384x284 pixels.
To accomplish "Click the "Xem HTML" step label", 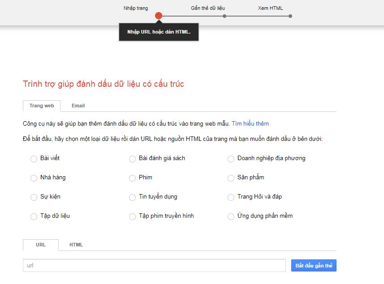I will tap(270, 8).
